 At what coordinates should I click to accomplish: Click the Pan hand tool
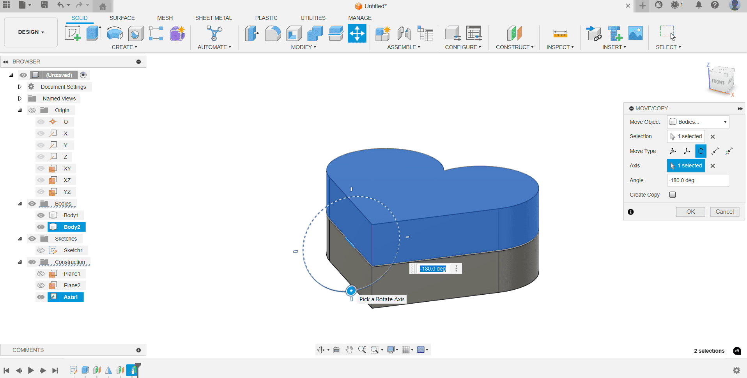coord(349,350)
